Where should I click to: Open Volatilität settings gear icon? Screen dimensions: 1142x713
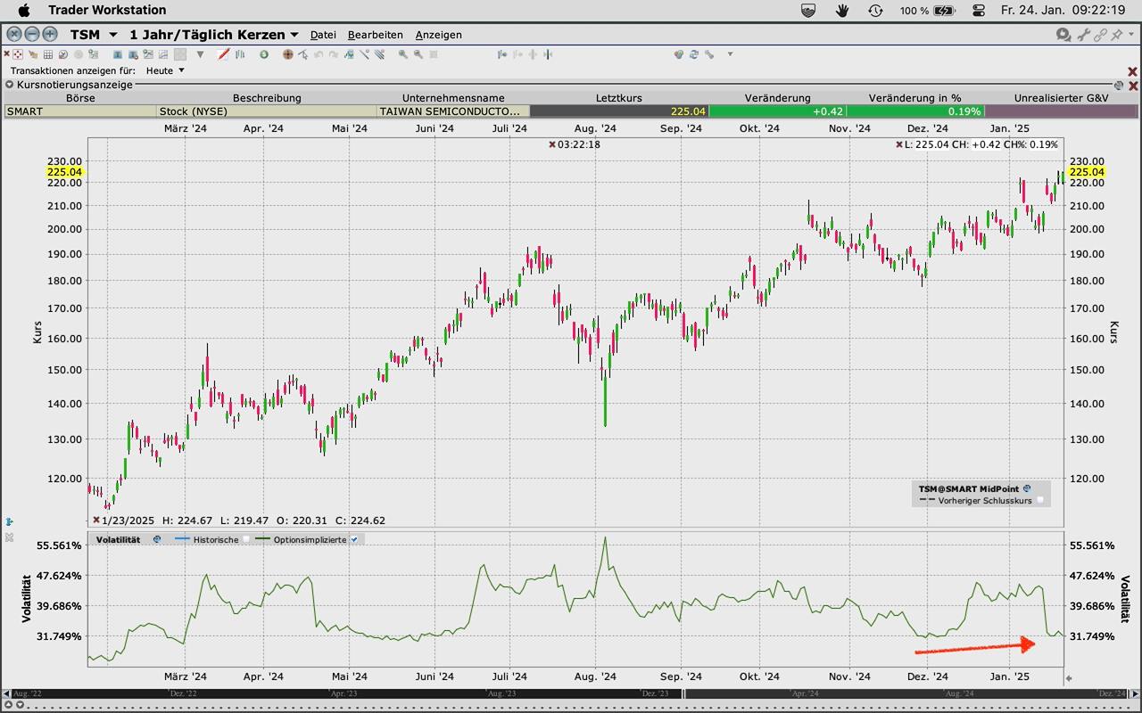point(157,539)
